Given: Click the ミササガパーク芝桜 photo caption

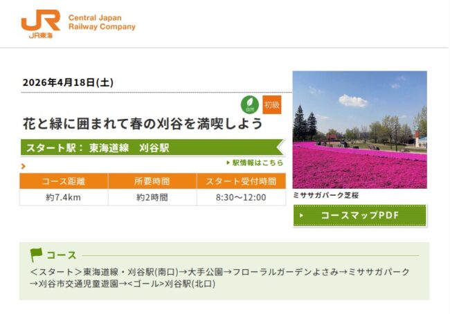Looking at the screenshot, I should pos(326,196).
